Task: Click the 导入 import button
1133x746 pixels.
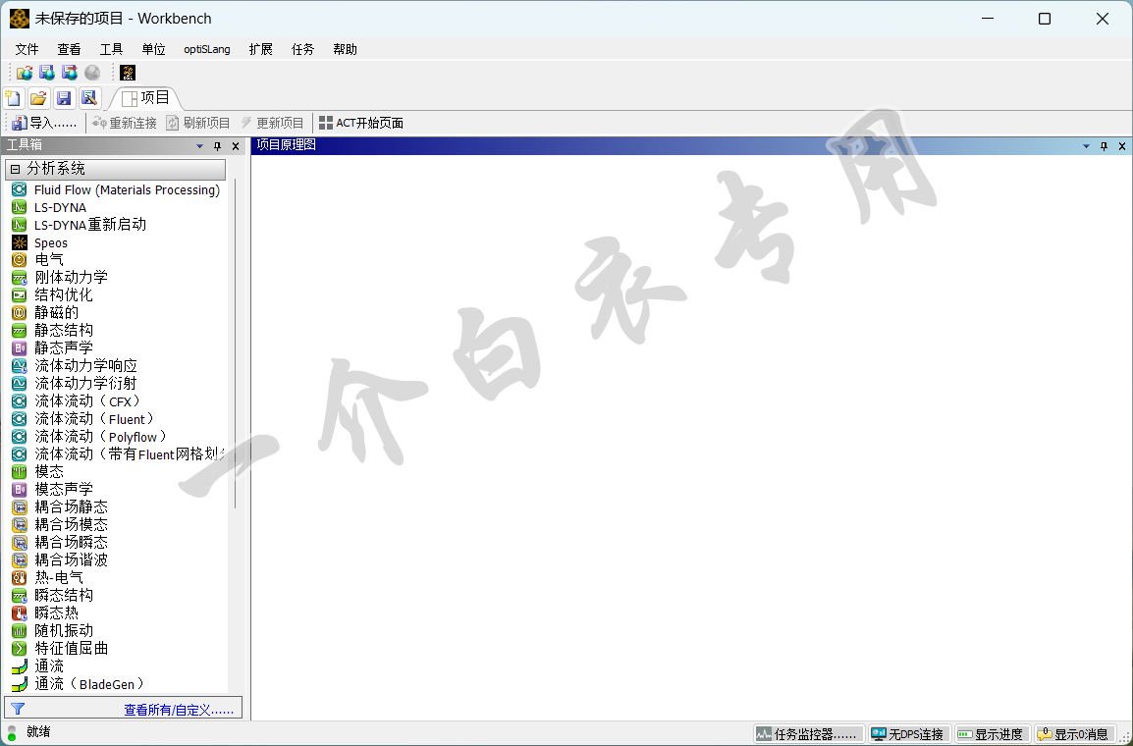Action: (x=44, y=123)
